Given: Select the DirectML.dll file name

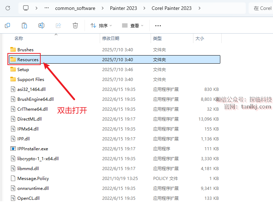Looking at the screenshot, I should (29, 119).
